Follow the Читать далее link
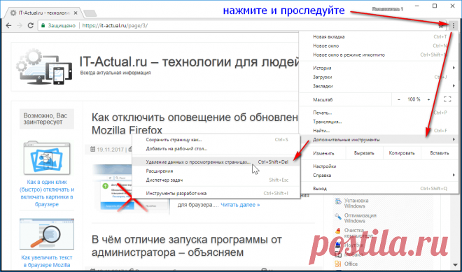 (240, 205)
